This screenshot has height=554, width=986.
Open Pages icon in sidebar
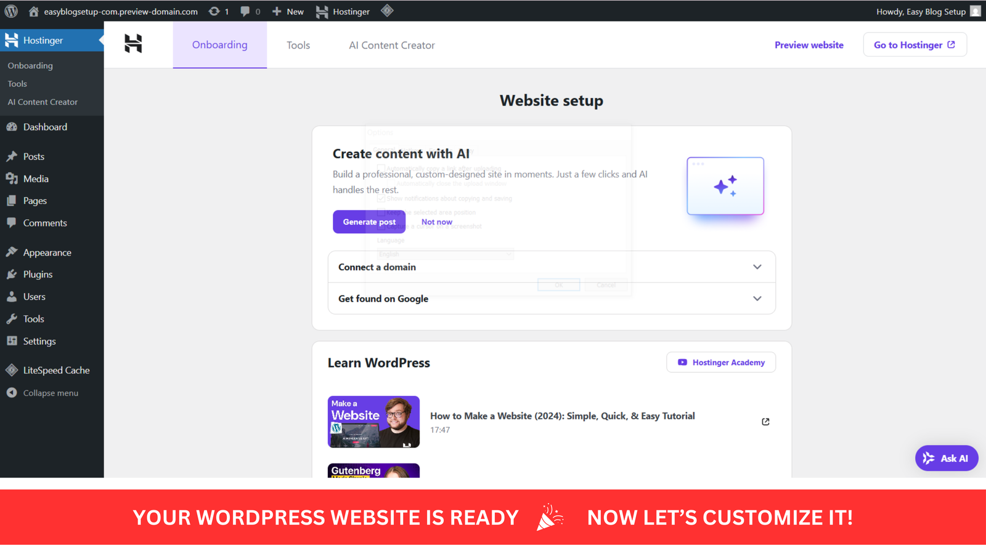(12, 201)
